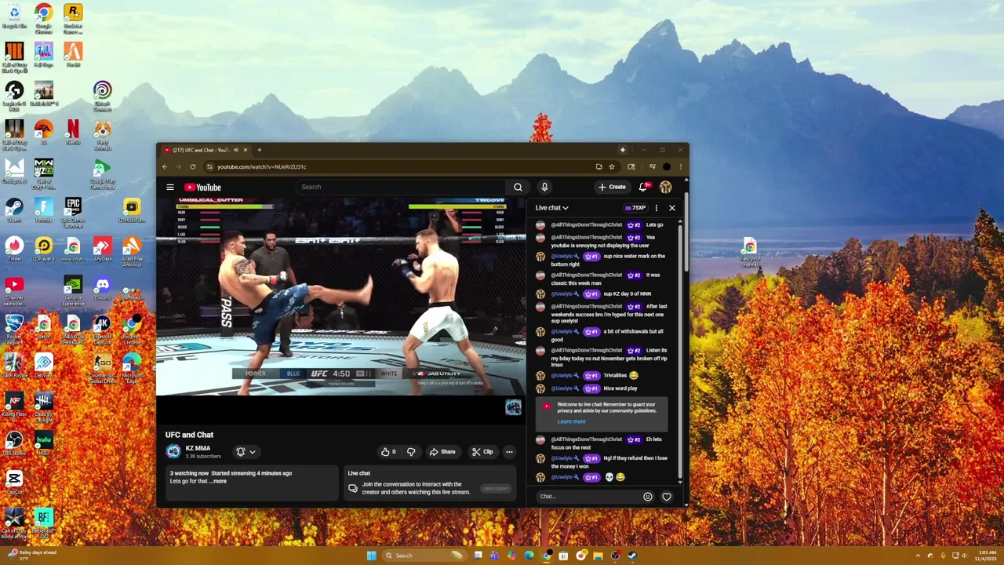The image size is (1004, 565).
Task: Open the three-dot more actions under video
Action: pyautogui.click(x=509, y=452)
